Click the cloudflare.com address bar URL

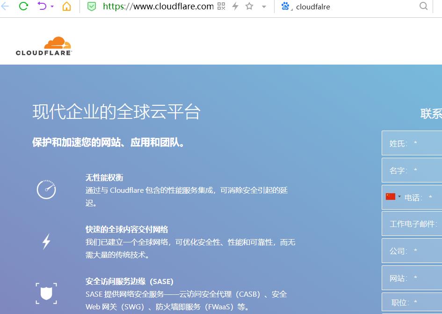point(158,6)
